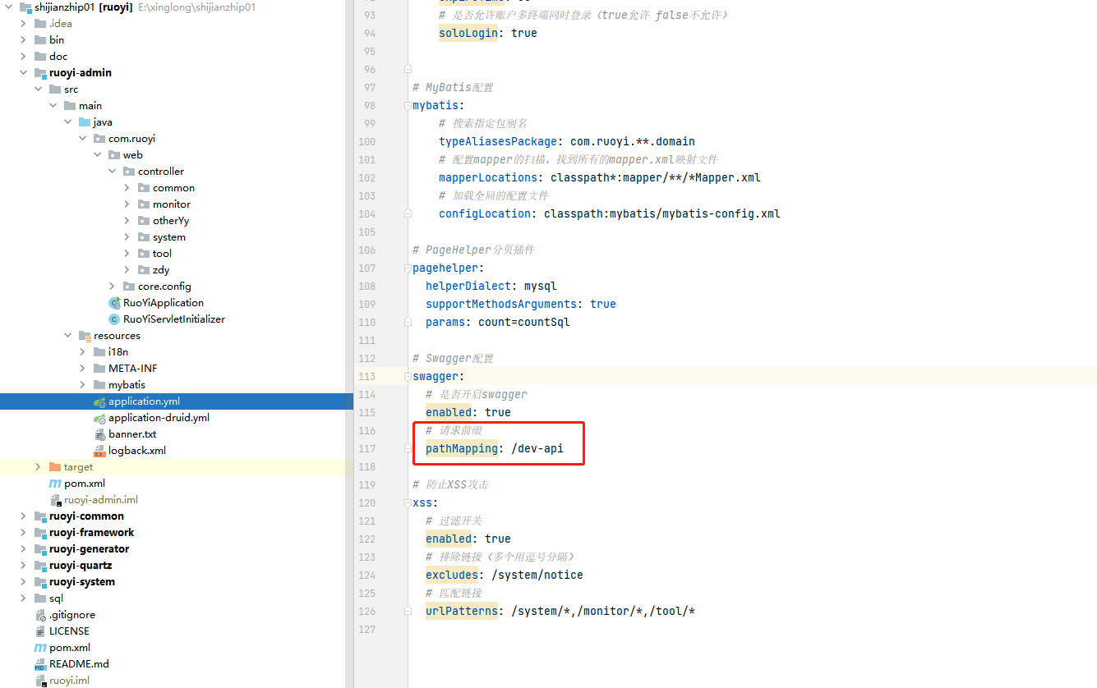Image resolution: width=1097 pixels, height=688 pixels.
Task: Click the excludes key on line 124
Action: tap(452, 575)
